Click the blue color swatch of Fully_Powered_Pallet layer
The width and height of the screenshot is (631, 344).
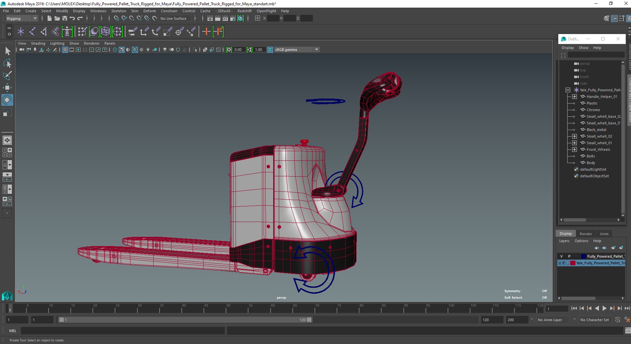[584, 256]
